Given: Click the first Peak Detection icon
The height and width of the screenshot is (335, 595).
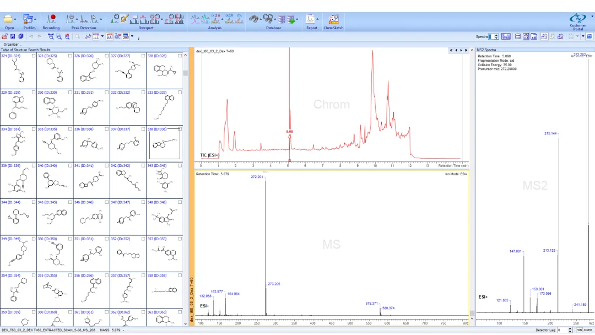Looking at the screenshot, I should click(x=70, y=19).
